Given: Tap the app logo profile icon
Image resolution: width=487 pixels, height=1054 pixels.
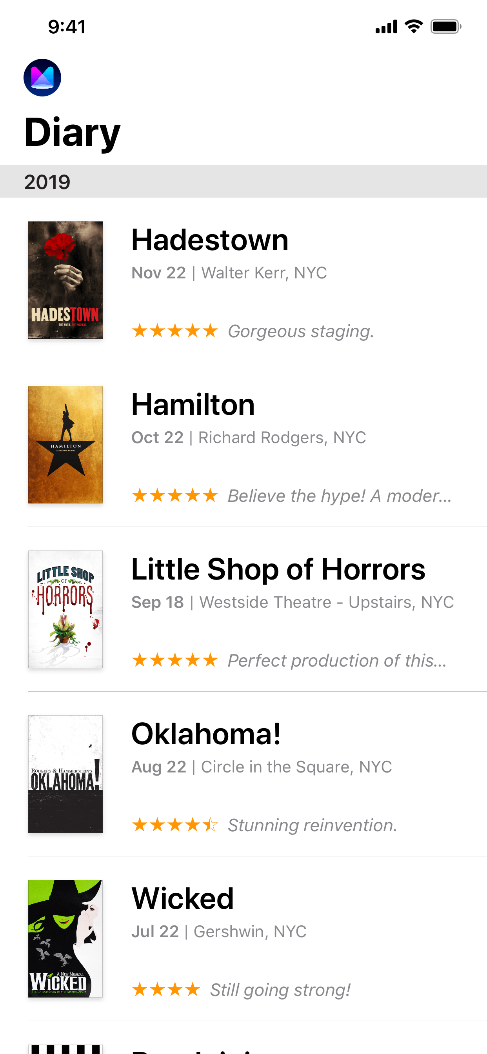Looking at the screenshot, I should pos(42,78).
